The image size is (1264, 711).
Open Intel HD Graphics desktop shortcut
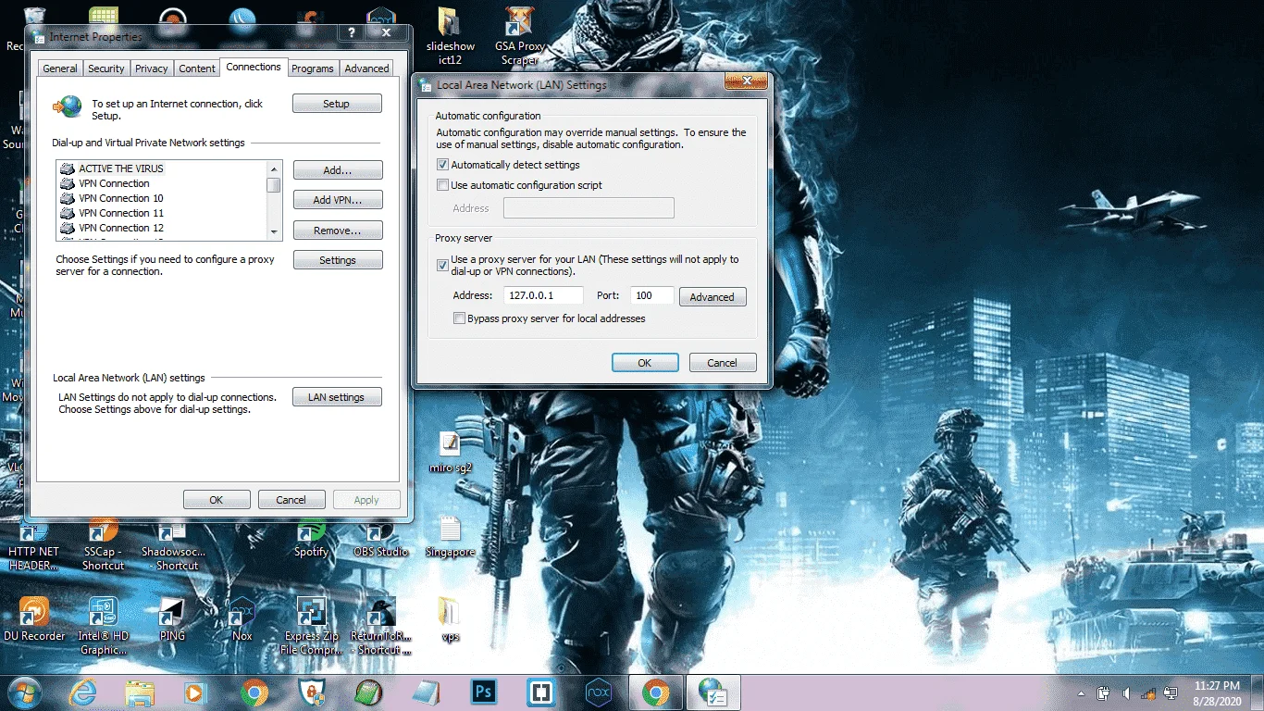(104, 627)
